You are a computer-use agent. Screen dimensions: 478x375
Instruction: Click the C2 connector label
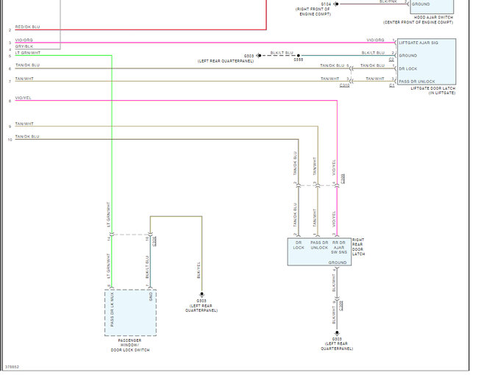[x=391, y=60]
